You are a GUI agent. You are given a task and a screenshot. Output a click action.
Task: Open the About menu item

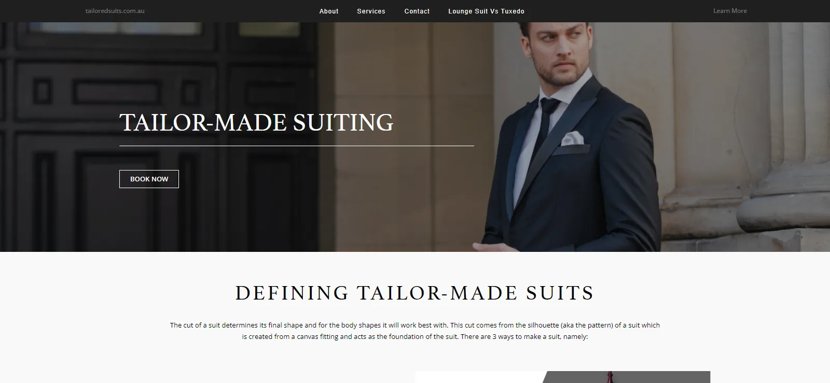tap(329, 11)
